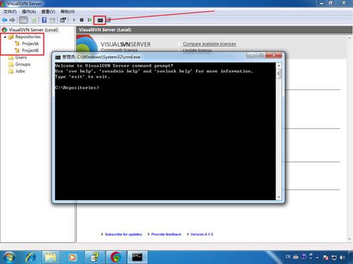Click the cmd window scrollbar up arrow
353x264 pixels.
pos(279,65)
